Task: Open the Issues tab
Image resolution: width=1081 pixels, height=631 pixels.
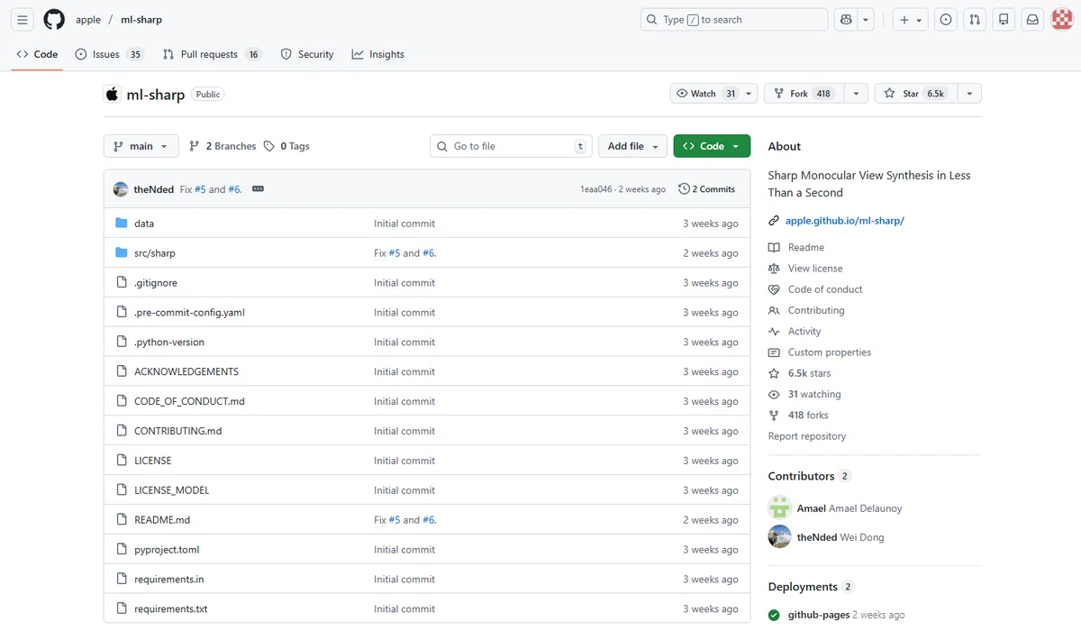Action: tap(109, 54)
